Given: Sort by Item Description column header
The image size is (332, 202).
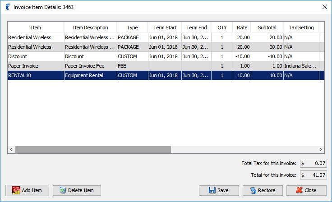Looking at the screenshot, I should tap(90, 28).
